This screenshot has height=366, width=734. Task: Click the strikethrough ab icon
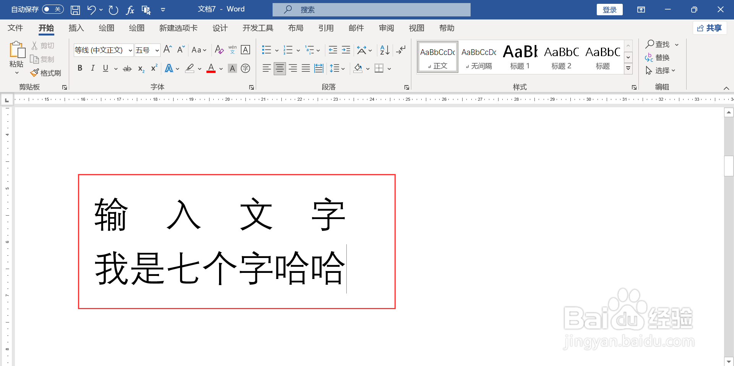point(127,69)
